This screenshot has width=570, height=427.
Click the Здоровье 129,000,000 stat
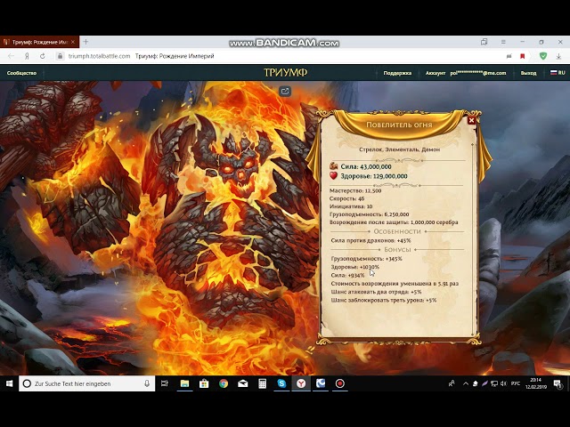[374, 176]
